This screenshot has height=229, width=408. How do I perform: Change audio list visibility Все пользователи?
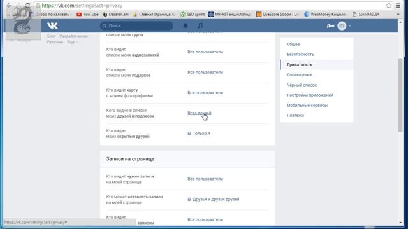205,52
